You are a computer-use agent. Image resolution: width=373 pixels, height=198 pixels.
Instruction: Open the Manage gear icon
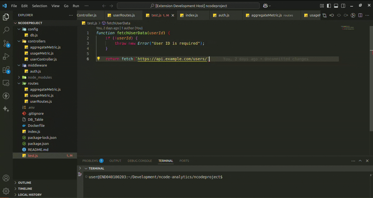[x=6, y=191]
